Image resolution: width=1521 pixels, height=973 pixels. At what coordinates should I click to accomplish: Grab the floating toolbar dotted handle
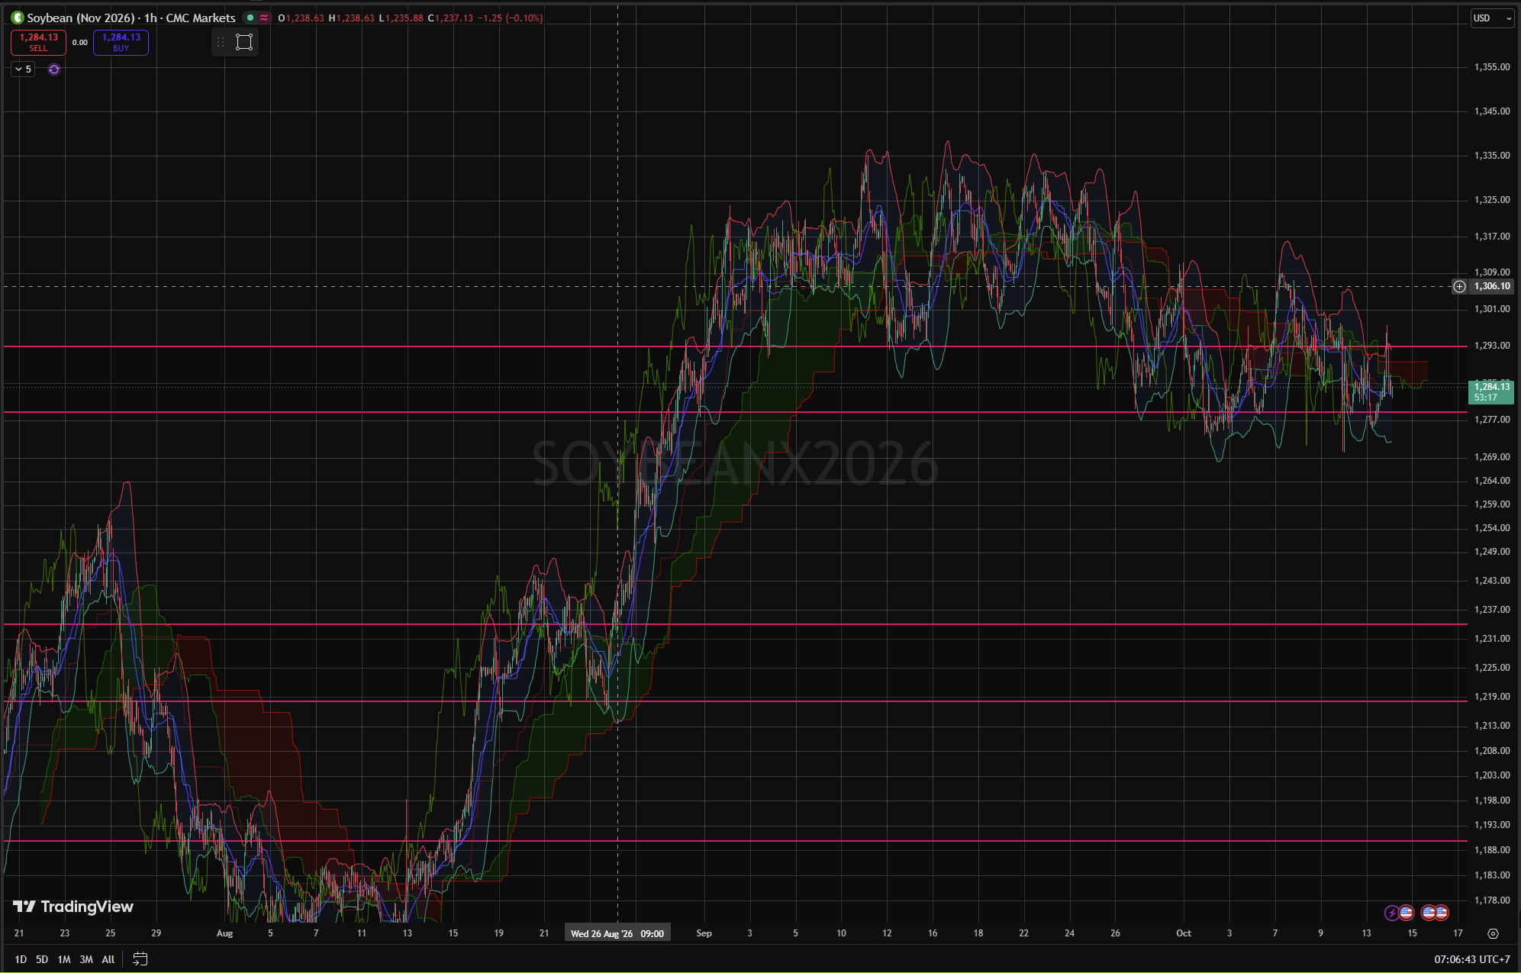[x=221, y=42]
